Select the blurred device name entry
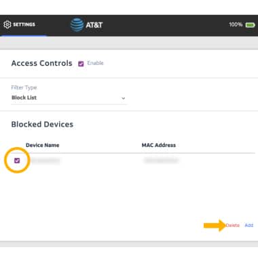 (x=45, y=161)
